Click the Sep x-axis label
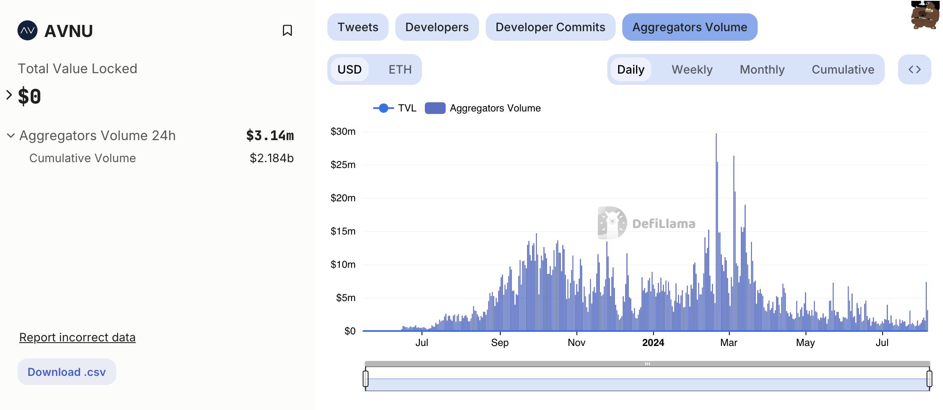The height and width of the screenshot is (410, 943). pyautogui.click(x=500, y=343)
